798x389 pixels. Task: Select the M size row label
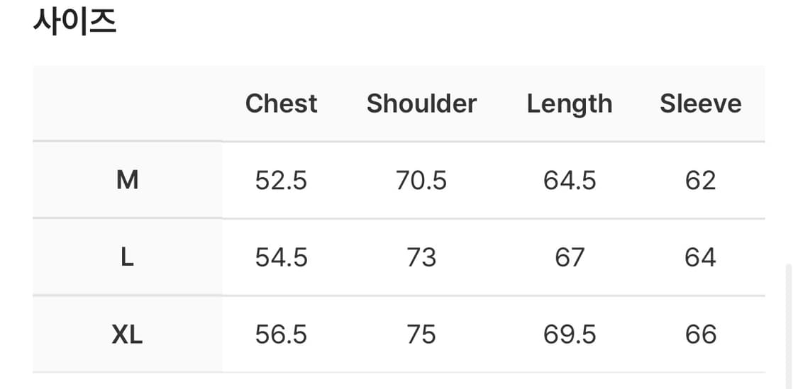tap(127, 181)
